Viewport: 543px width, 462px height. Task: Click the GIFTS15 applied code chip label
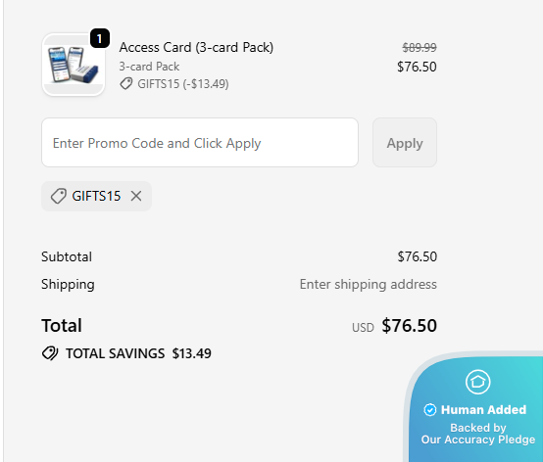[x=96, y=196]
